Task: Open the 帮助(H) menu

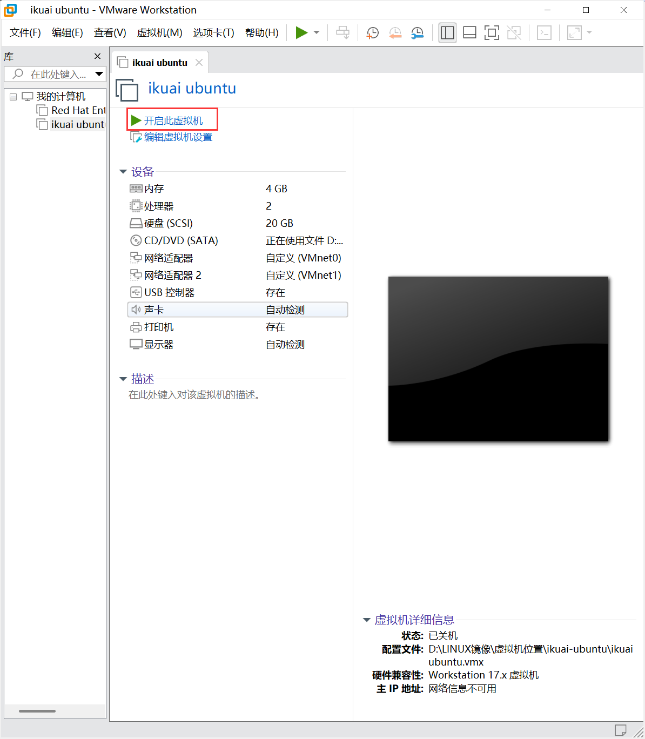Action: click(262, 33)
